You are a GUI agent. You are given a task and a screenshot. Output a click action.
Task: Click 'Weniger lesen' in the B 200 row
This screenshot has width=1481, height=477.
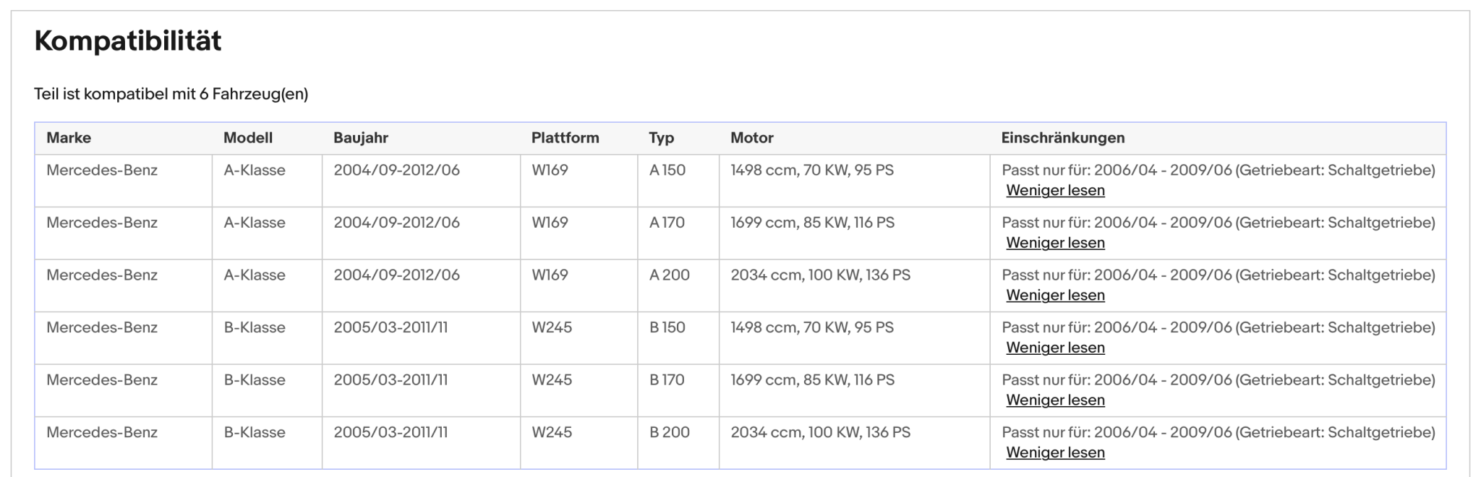coord(1055,452)
